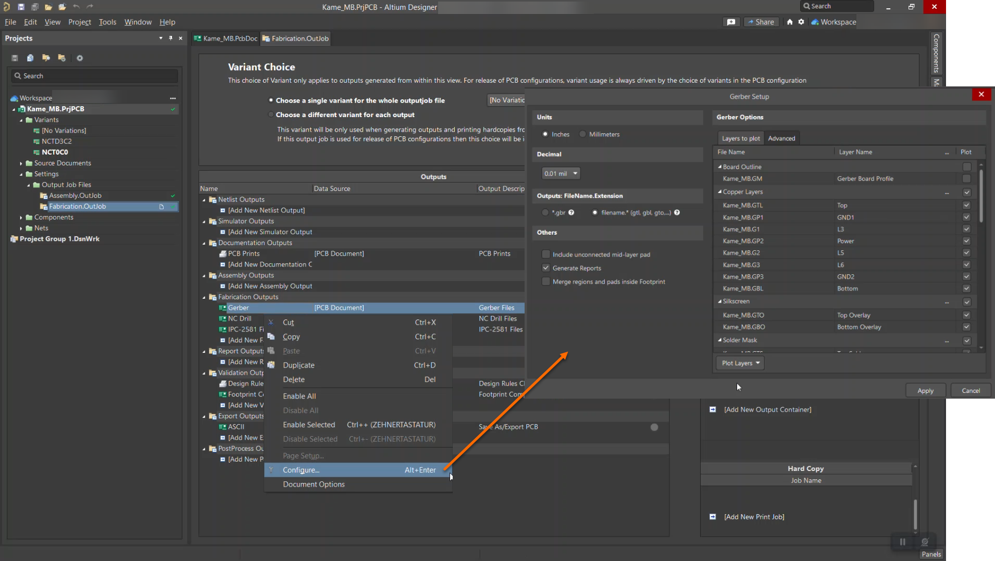Click the Projects panel settings gear
The height and width of the screenshot is (561, 995).
click(x=80, y=58)
